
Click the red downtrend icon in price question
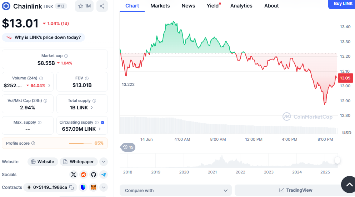[9, 37]
